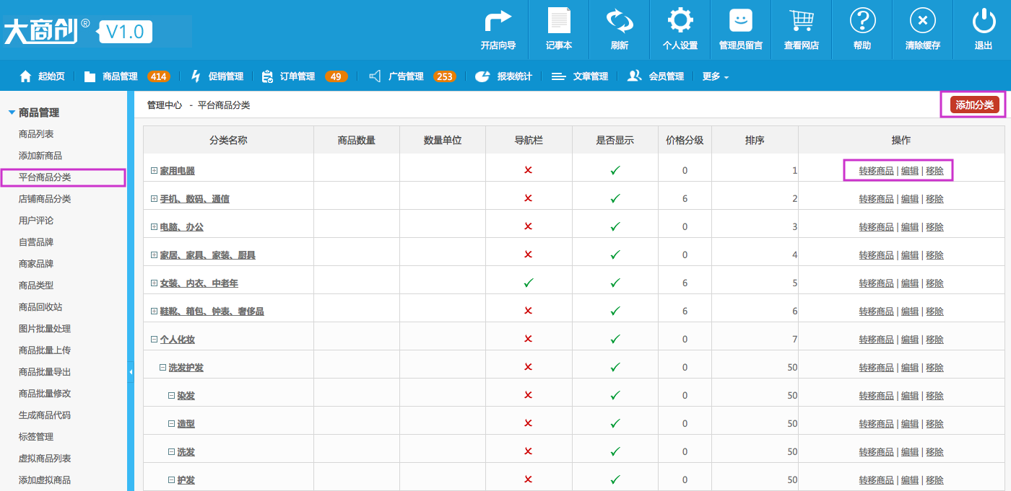Collapse sidebar using the divider arrow handle
This screenshot has height=491, width=1011.
(x=131, y=372)
